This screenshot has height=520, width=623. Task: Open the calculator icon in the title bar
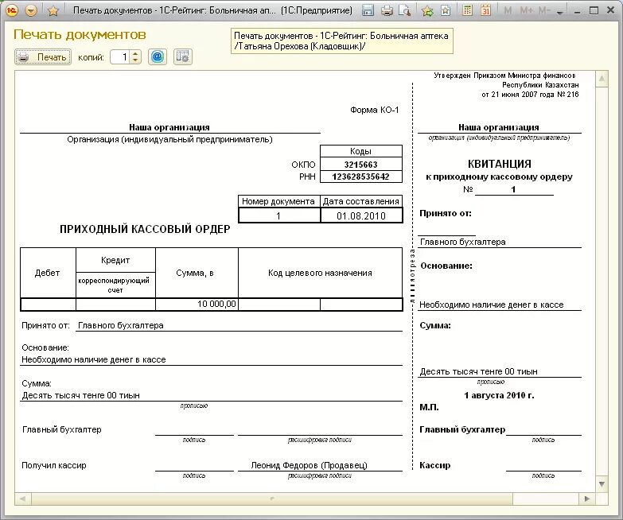(x=468, y=10)
